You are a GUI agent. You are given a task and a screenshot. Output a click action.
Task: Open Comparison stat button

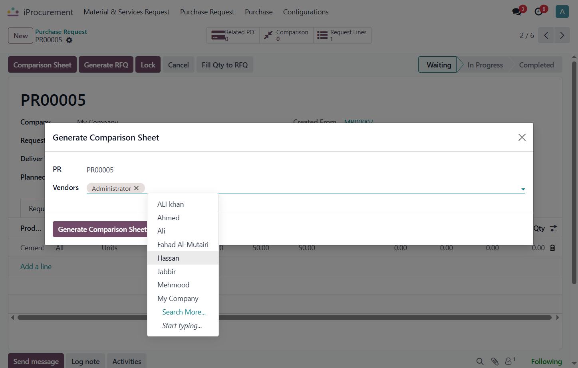tap(286, 35)
